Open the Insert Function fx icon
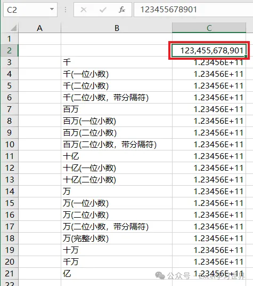This screenshot has height=286, width=253. (122, 10)
